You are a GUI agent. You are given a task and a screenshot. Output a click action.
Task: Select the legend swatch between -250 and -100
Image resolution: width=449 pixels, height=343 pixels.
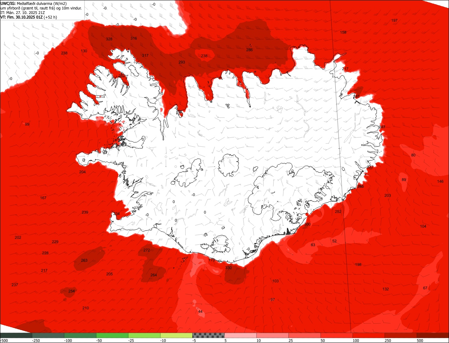tap(48, 335)
